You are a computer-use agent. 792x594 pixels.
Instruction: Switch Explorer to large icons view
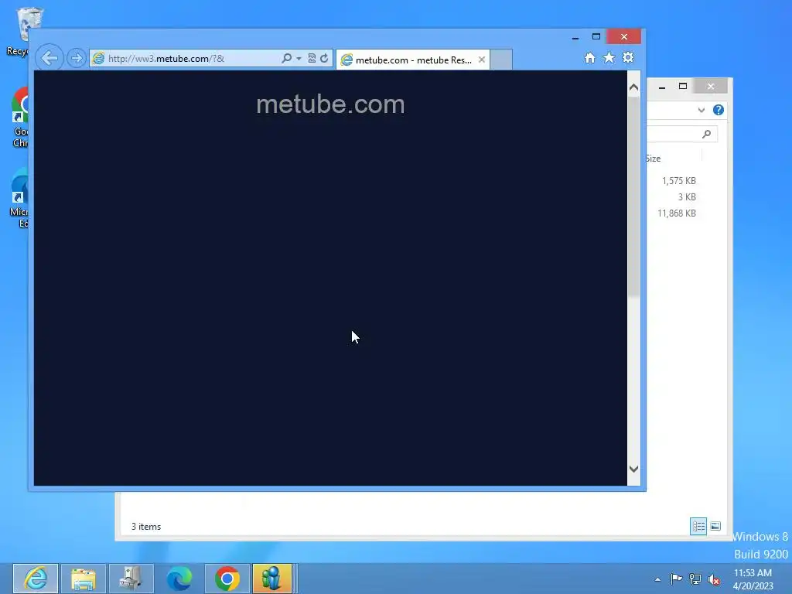tap(715, 526)
